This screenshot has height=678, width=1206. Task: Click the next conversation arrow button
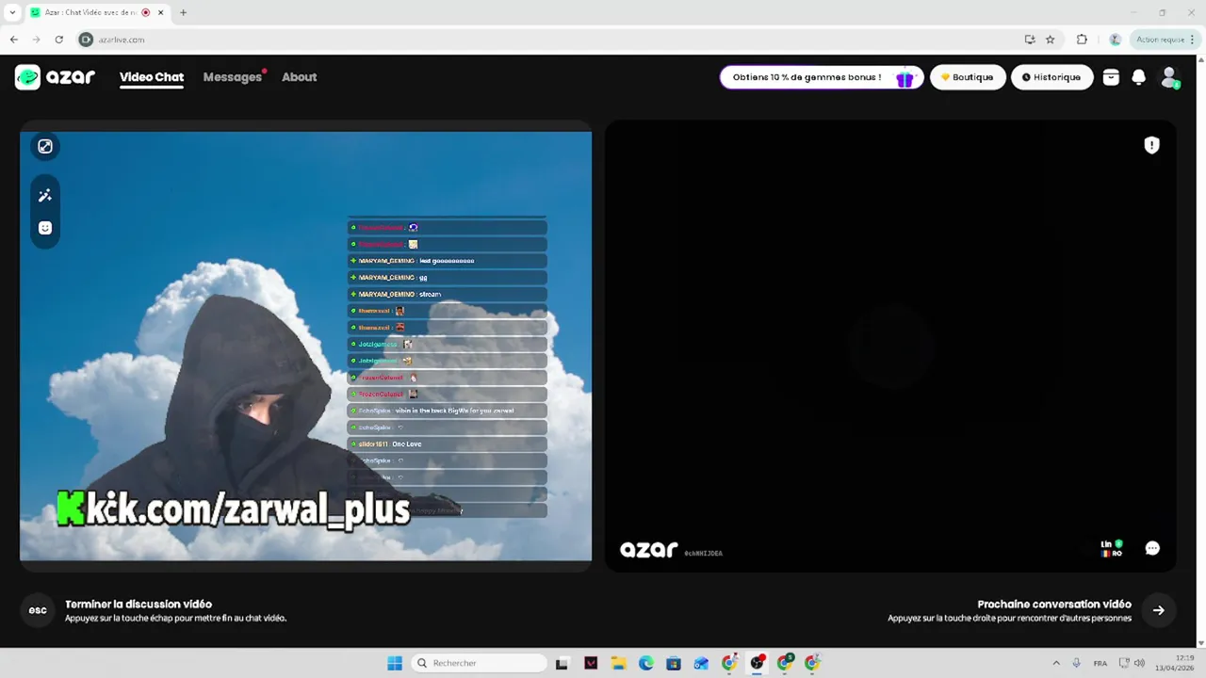tap(1159, 610)
